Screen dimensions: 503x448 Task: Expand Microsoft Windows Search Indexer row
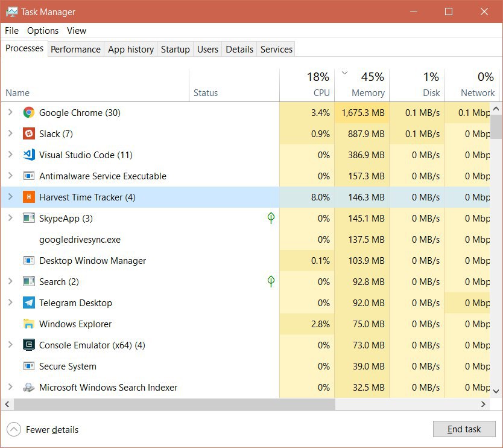(x=10, y=387)
